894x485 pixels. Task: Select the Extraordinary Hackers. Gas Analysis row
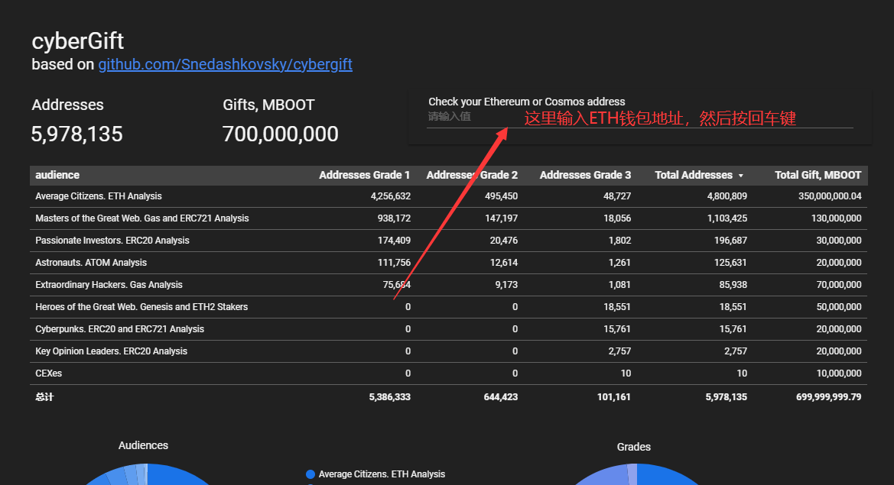[x=109, y=285]
